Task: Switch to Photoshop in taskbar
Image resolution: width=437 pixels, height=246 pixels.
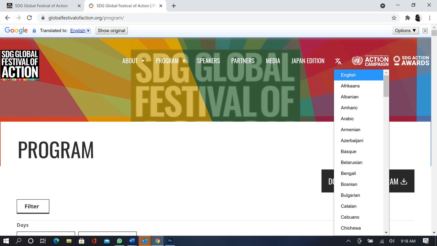Action: point(170,241)
